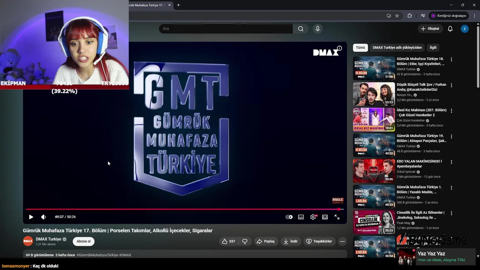The image size is (480, 270).
Task: Mute the video using the speaker icon
Action: [43, 217]
